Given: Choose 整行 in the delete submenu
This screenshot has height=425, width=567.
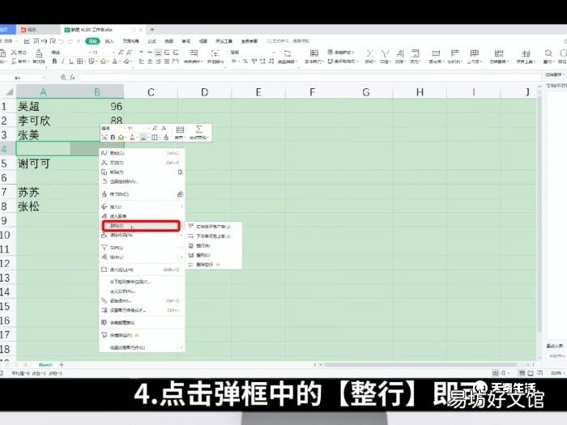Looking at the screenshot, I should click(x=214, y=245).
